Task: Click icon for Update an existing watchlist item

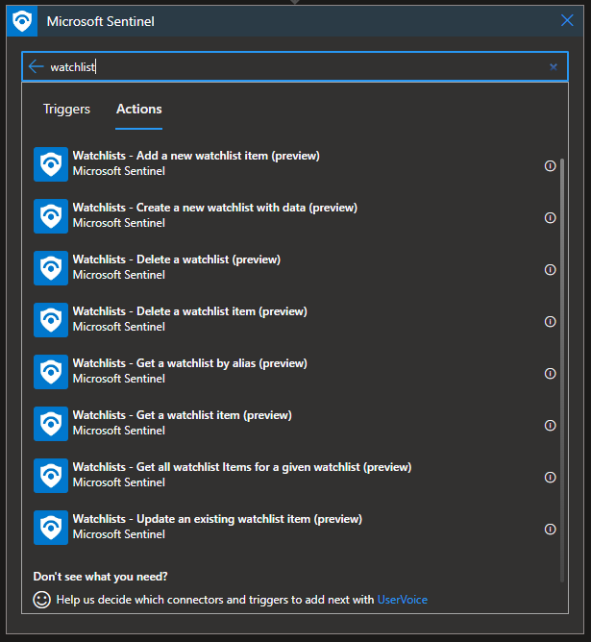Action: coord(51,528)
